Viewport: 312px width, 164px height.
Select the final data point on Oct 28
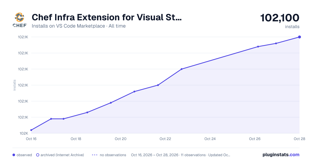point(300,37)
